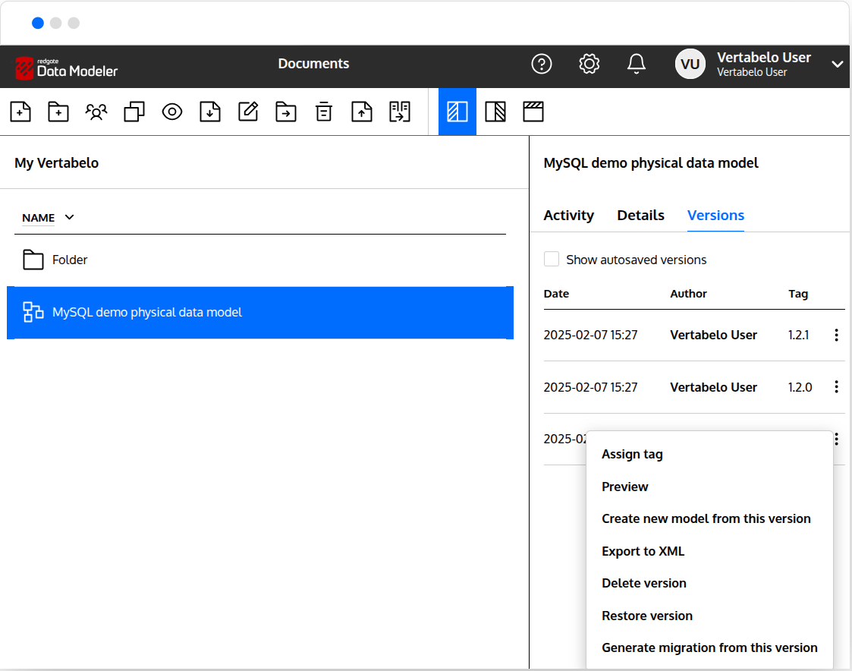Viewport: 852px width, 671px height.
Task: Switch to the right-hatched panel layout
Action: point(495,112)
